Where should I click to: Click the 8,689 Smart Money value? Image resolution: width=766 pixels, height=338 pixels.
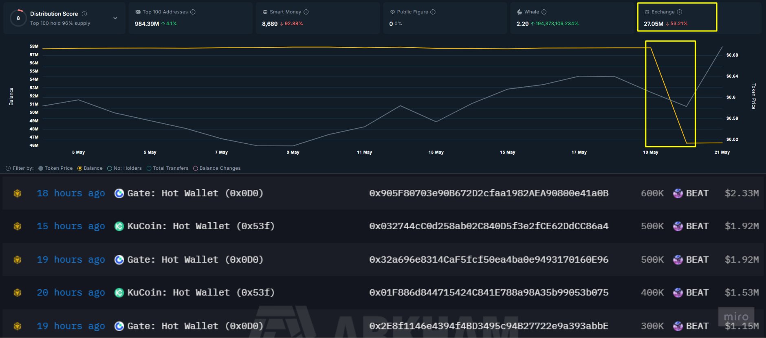[270, 24]
